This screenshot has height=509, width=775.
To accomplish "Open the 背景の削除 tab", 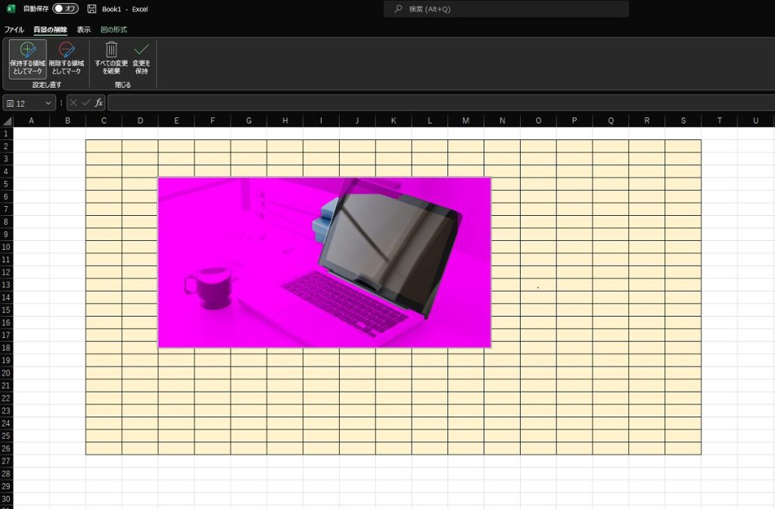I will pyautogui.click(x=50, y=30).
